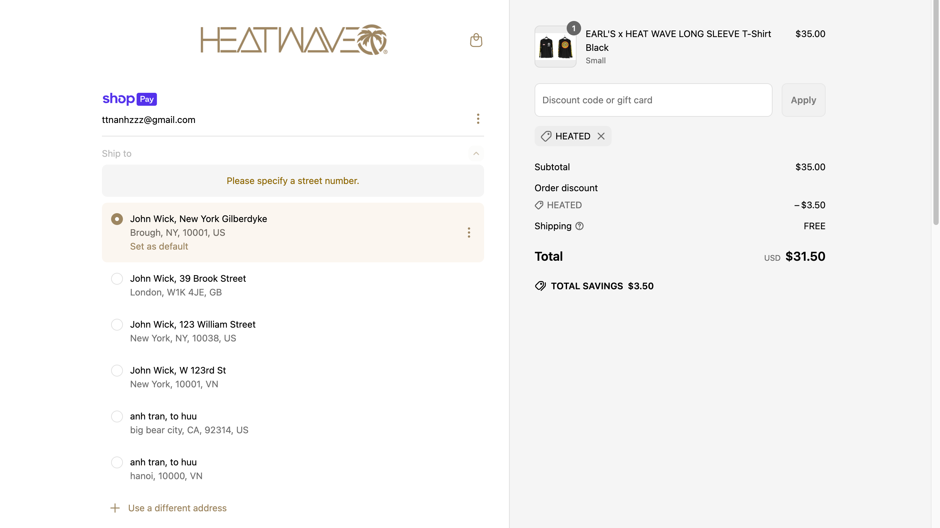Collapse the Ship to section
The height and width of the screenshot is (528, 940).
click(476, 153)
